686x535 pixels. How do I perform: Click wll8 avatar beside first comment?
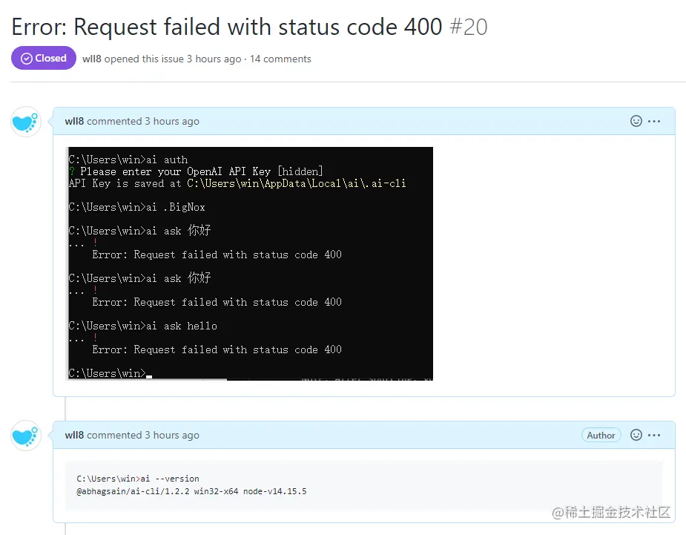26,122
